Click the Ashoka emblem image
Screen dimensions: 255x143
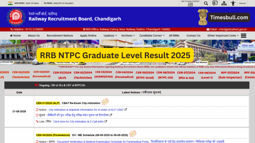(x=203, y=17)
